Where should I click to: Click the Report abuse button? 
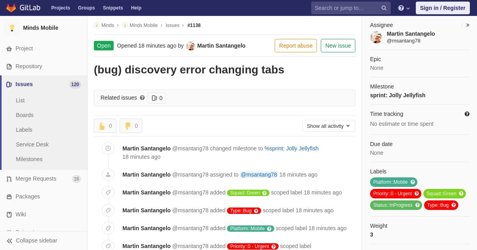(x=296, y=46)
